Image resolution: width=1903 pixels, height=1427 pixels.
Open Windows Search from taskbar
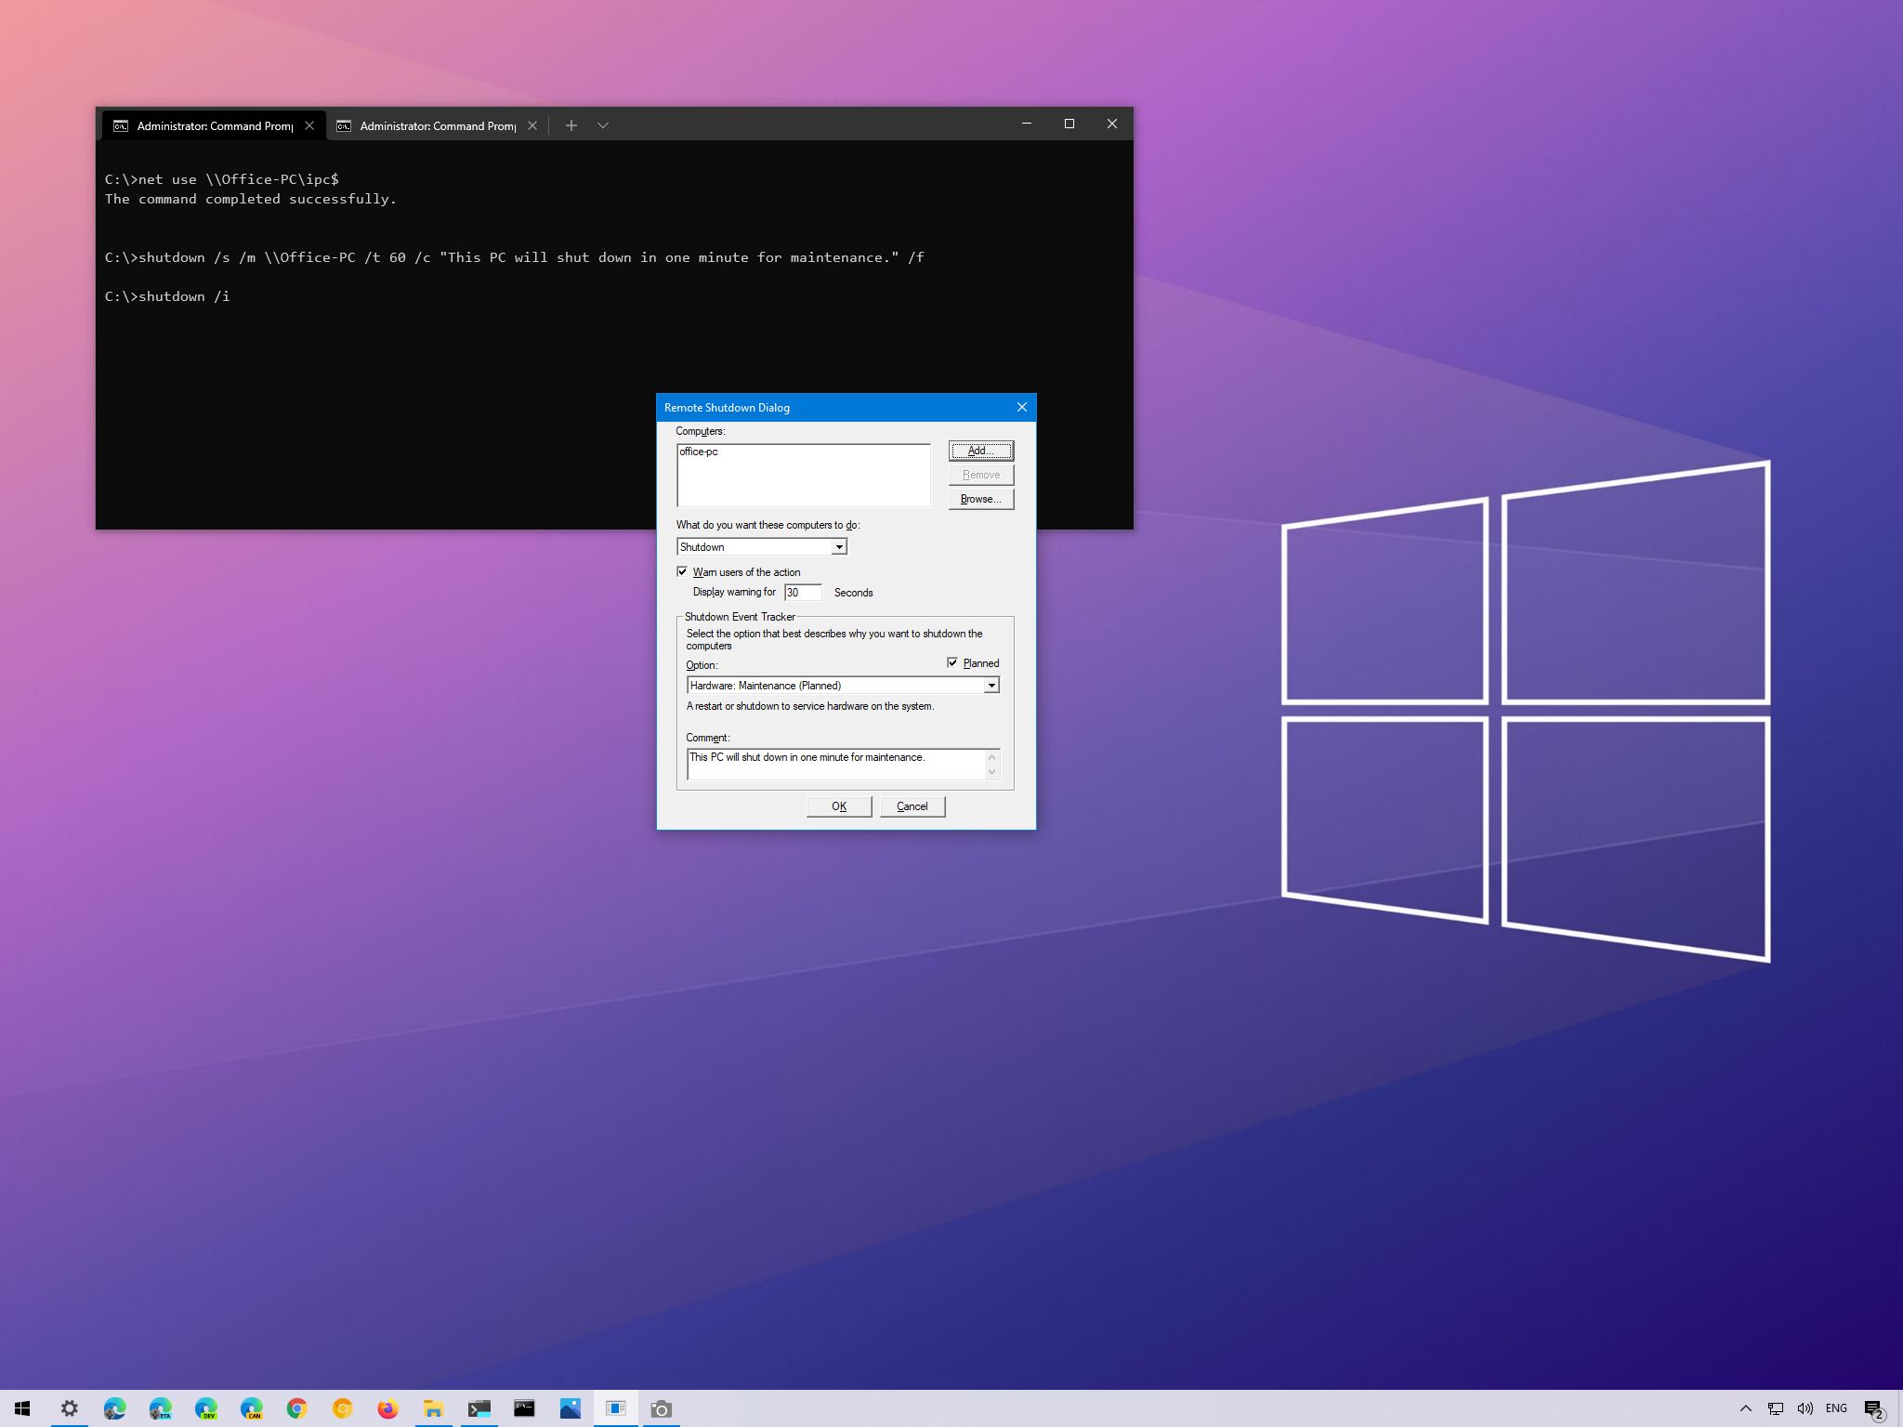(x=22, y=1407)
